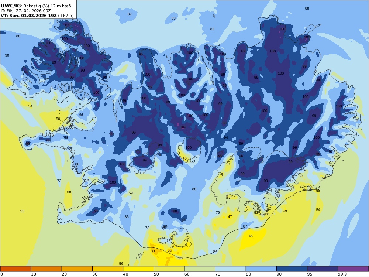Viewport: 369px width, 277px height.
Task: Click the '72' humidity value on the map
Action: (x=59, y=181)
